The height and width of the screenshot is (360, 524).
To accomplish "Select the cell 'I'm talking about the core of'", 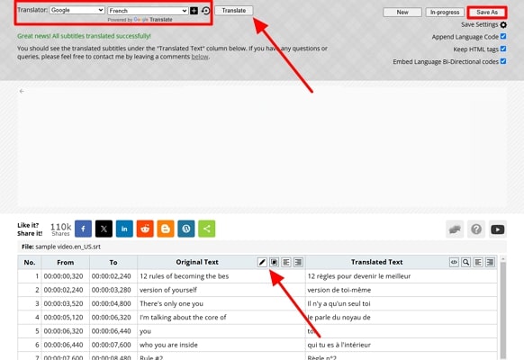I will [x=221, y=318].
